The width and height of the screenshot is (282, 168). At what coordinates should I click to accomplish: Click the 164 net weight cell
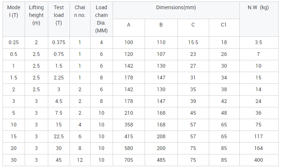click(259, 148)
